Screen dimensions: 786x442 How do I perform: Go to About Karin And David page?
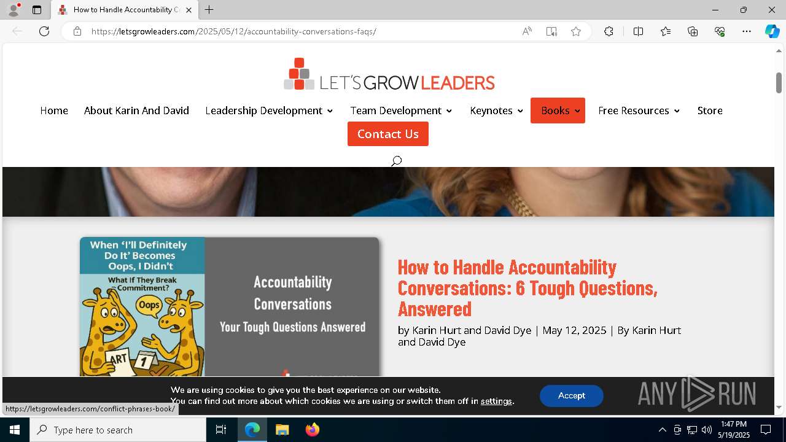136,110
